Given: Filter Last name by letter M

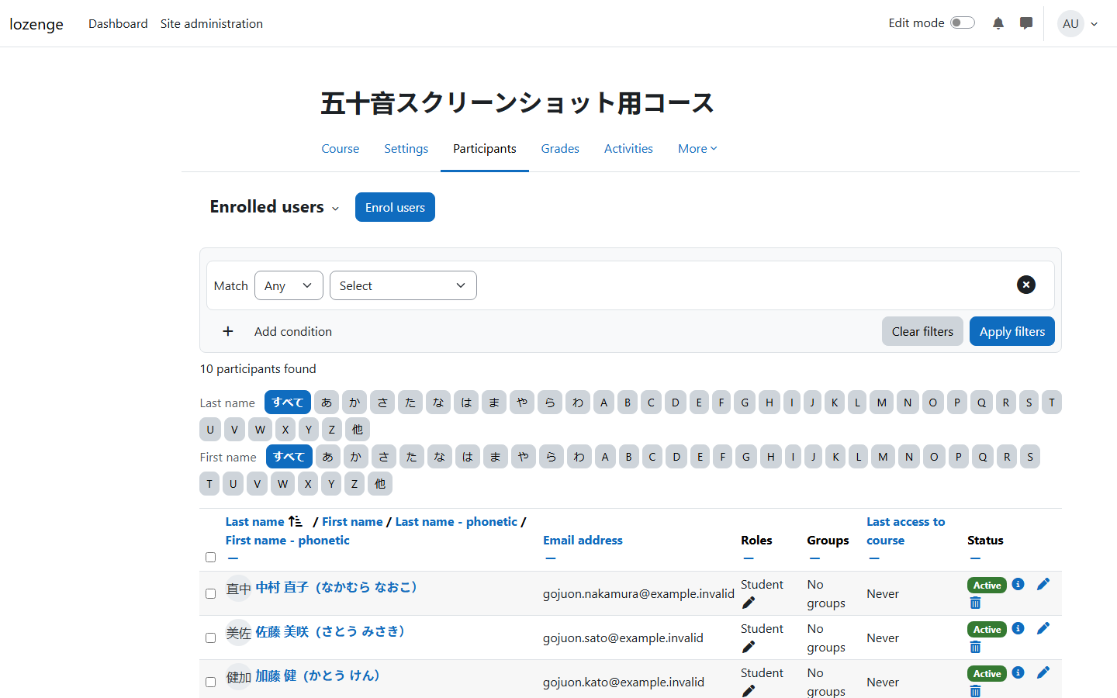Looking at the screenshot, I should [x=882, y=403].
